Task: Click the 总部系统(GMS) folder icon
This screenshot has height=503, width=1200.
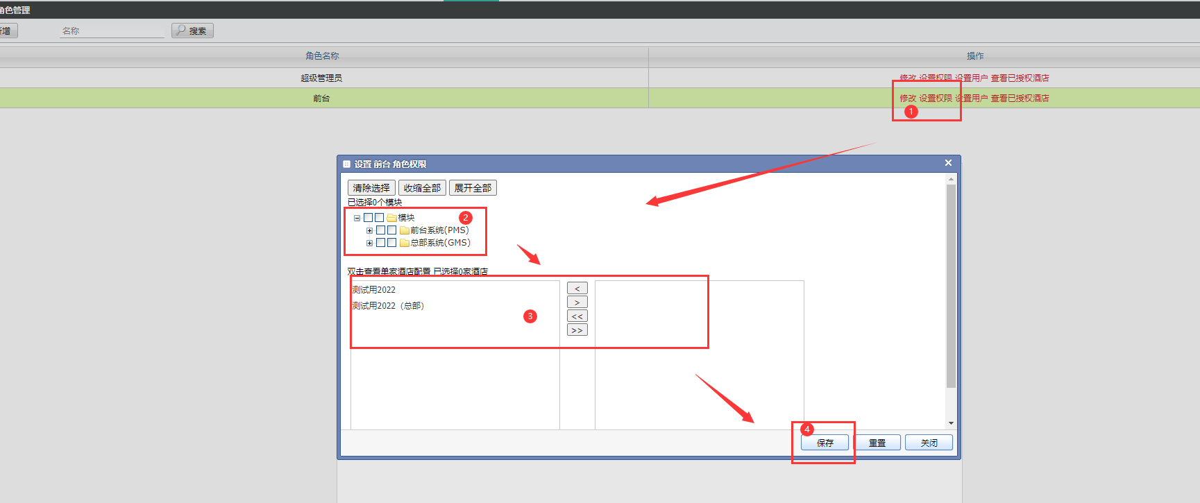Action: [x=405, y=243]
